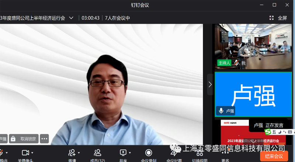Toggle the camera with 关摄像头 icon

(25, 152)
